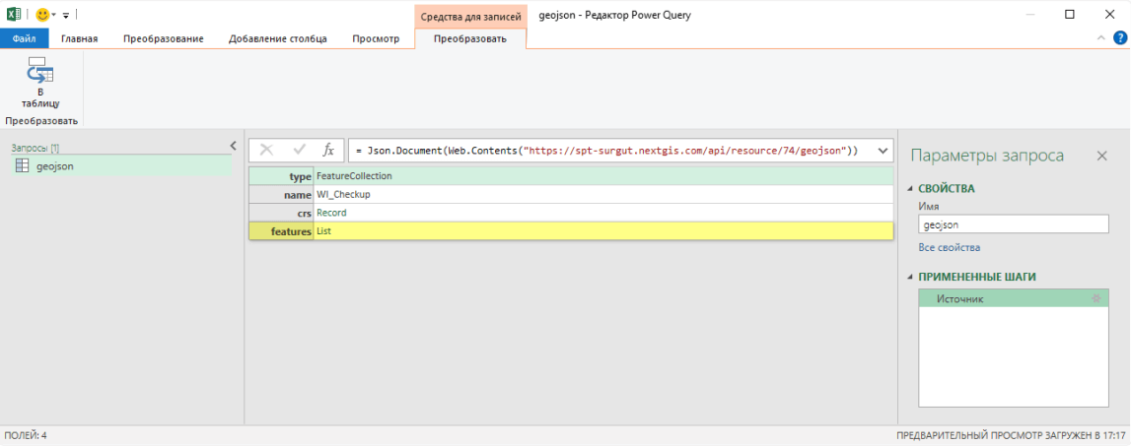Viewport: 1131px width, 446px height.
Task: Collapse the ribbon with the chevron
Action: tap(1102, 38)
